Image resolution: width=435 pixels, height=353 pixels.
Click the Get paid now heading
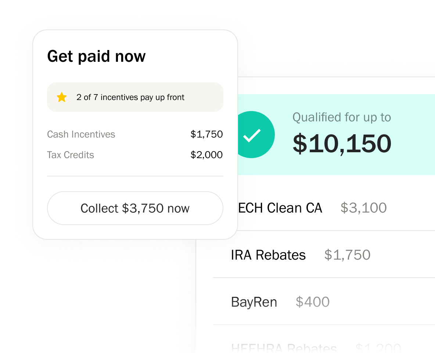tap(96, 56)
